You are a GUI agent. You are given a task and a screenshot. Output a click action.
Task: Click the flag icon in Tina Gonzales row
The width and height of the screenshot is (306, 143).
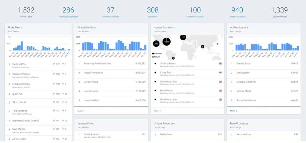pyautogui.click(x=54, y=111)
